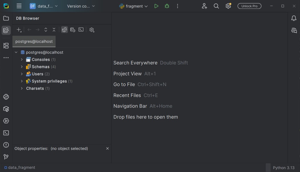The height and width of the screenshot is (172, 300).
Task: Open the fragment run configuration dropdown
Action: pyautogui.click(x=134, y=6)
